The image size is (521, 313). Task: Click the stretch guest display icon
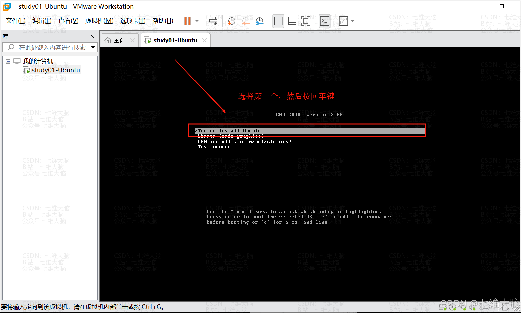tap(343, 21)
